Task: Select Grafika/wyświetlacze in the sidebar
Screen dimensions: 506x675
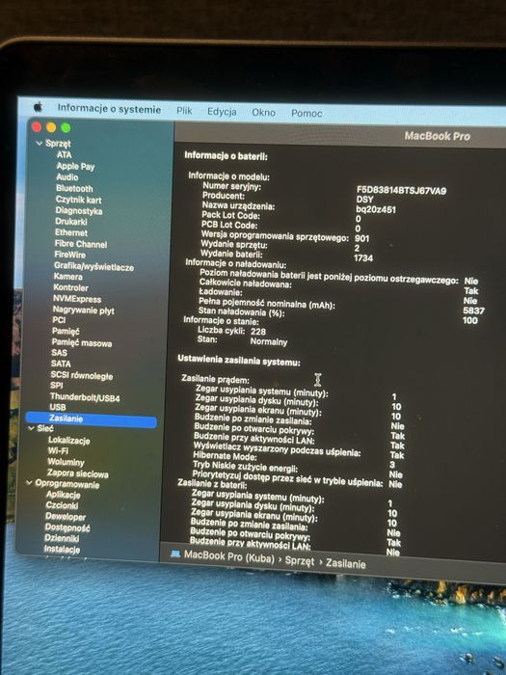Action: pos(93,266)
